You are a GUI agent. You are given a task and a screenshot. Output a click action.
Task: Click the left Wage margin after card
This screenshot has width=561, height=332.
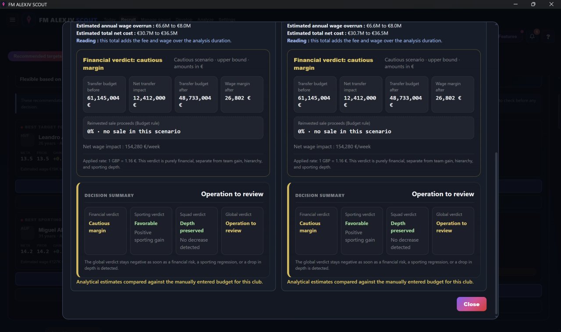(242, 95)
